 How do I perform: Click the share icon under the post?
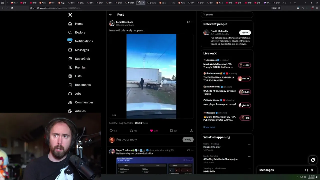[191, 131]
